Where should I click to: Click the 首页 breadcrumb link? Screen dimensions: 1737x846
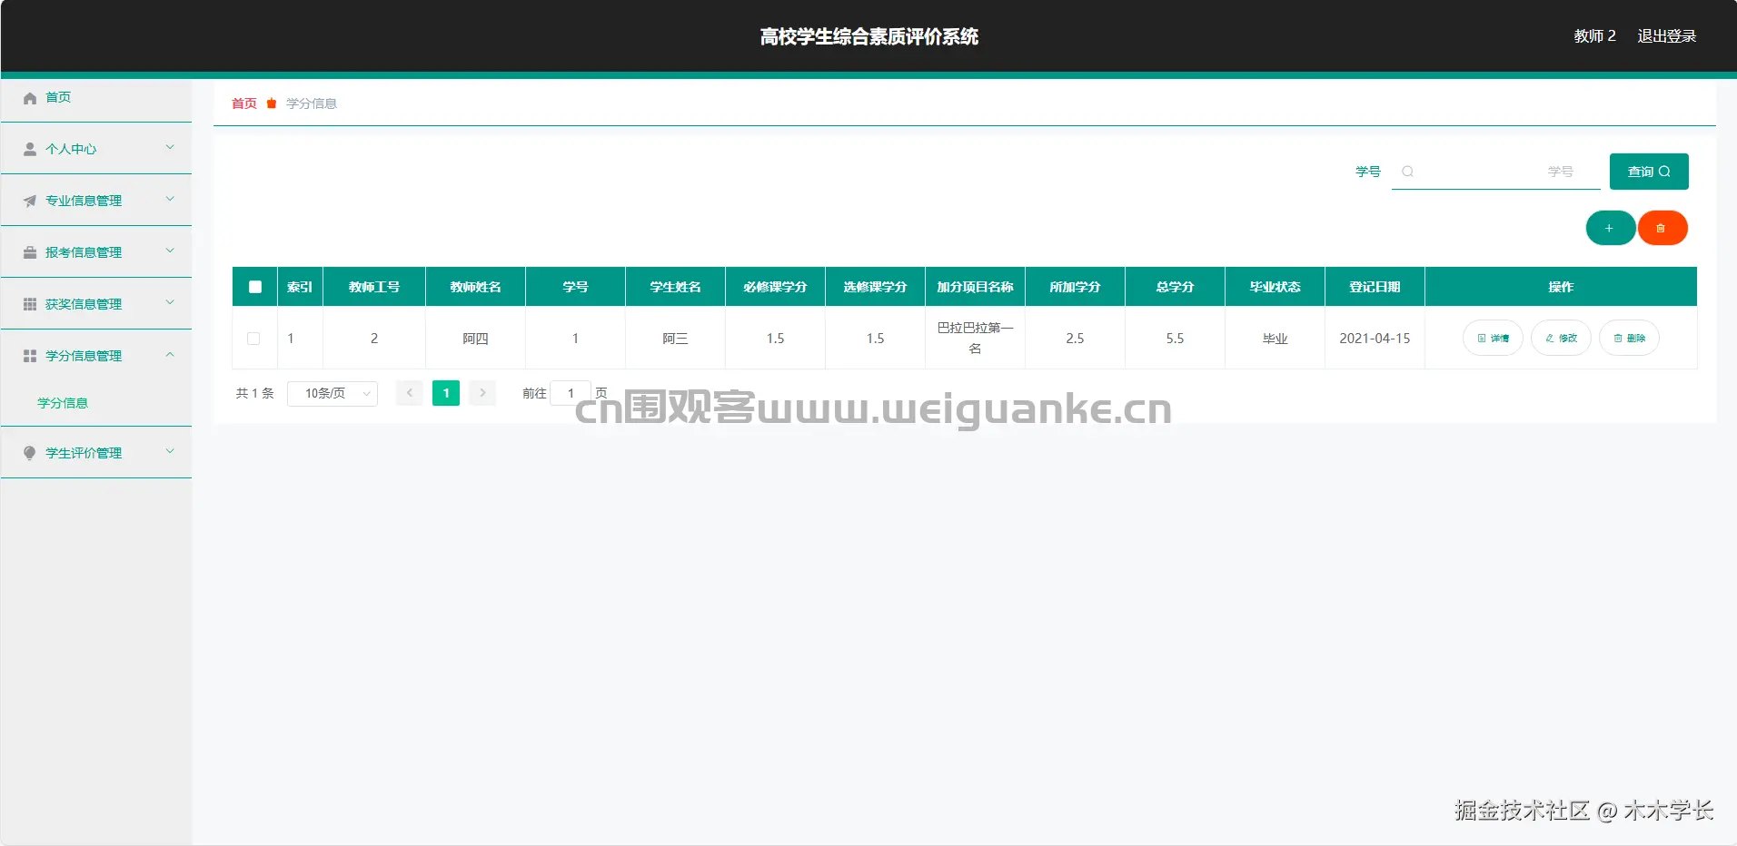(244, 103)
